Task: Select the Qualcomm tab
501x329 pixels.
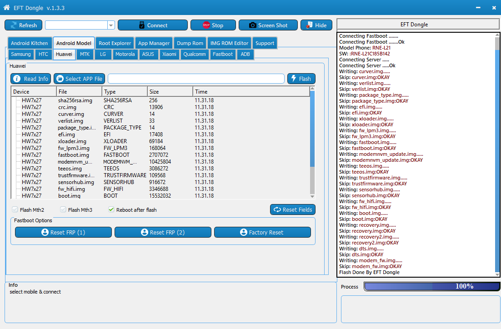Action: coord(195,54)
